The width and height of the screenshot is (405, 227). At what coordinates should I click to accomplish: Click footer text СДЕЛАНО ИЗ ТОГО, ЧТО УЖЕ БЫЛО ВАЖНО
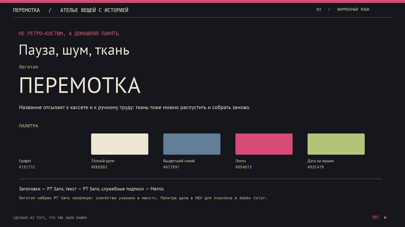[50, 218]
